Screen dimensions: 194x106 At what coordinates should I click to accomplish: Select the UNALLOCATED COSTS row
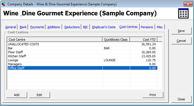point(82,44)
